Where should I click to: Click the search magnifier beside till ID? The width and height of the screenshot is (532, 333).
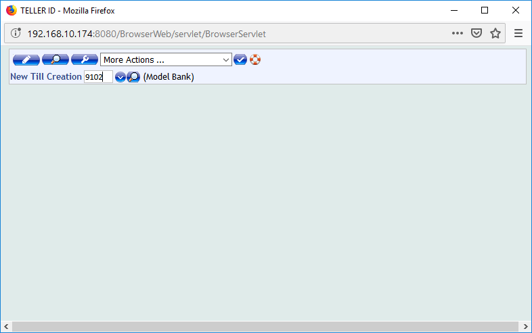(x=133, y=77)
